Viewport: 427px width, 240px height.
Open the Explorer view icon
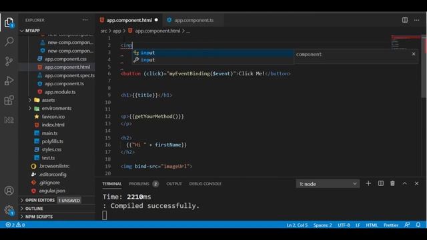[x=9, y=22]
